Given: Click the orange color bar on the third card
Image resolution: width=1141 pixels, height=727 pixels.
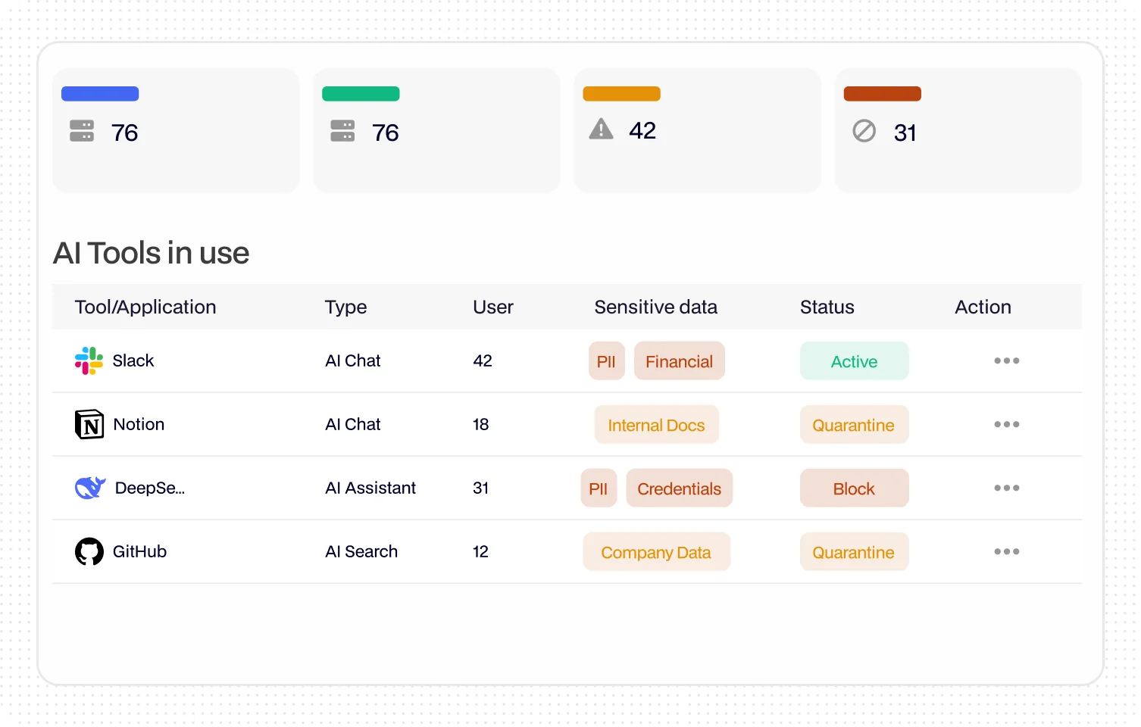Looking at the screenshot, I should point(621,94).
